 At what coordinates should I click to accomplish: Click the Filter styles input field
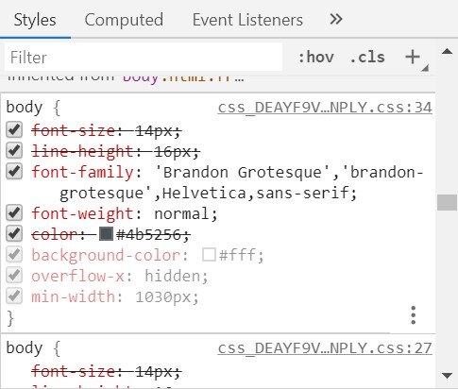(144, 58)
